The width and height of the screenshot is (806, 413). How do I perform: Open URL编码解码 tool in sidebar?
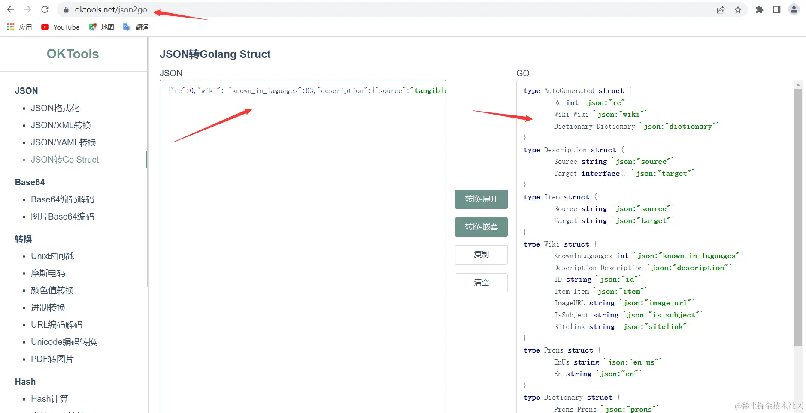click(57, 325)
